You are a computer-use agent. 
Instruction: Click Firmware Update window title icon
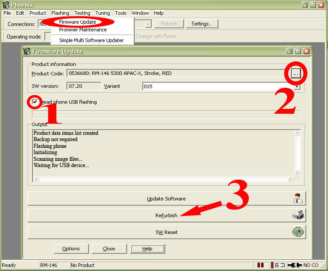[26, 52]
